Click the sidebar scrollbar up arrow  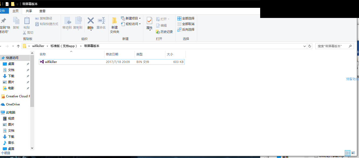pyautogui.click(x=32, y=53)
